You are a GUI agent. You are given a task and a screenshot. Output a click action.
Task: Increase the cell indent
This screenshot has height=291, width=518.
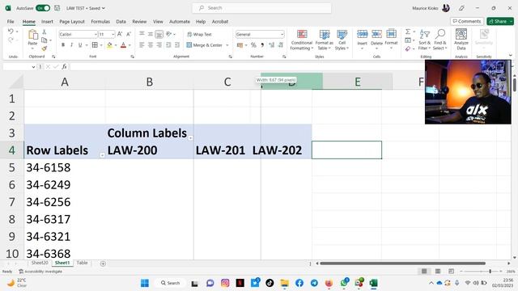177,45
